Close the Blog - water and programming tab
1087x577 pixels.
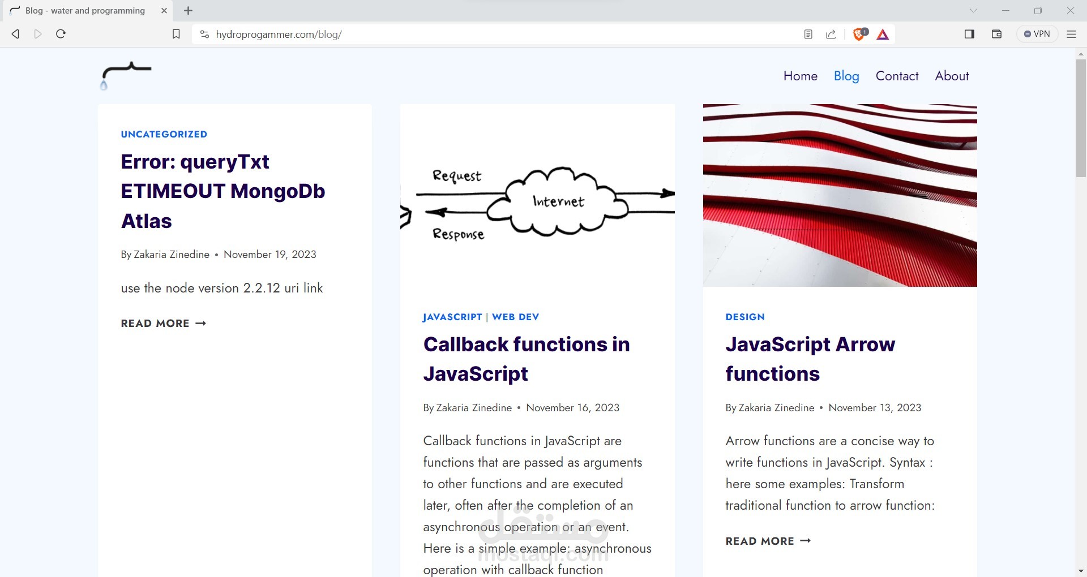164,11
